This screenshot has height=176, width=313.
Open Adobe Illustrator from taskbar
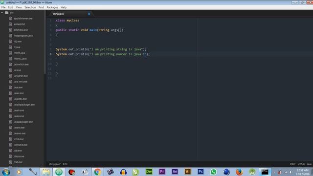click(188, 172)
